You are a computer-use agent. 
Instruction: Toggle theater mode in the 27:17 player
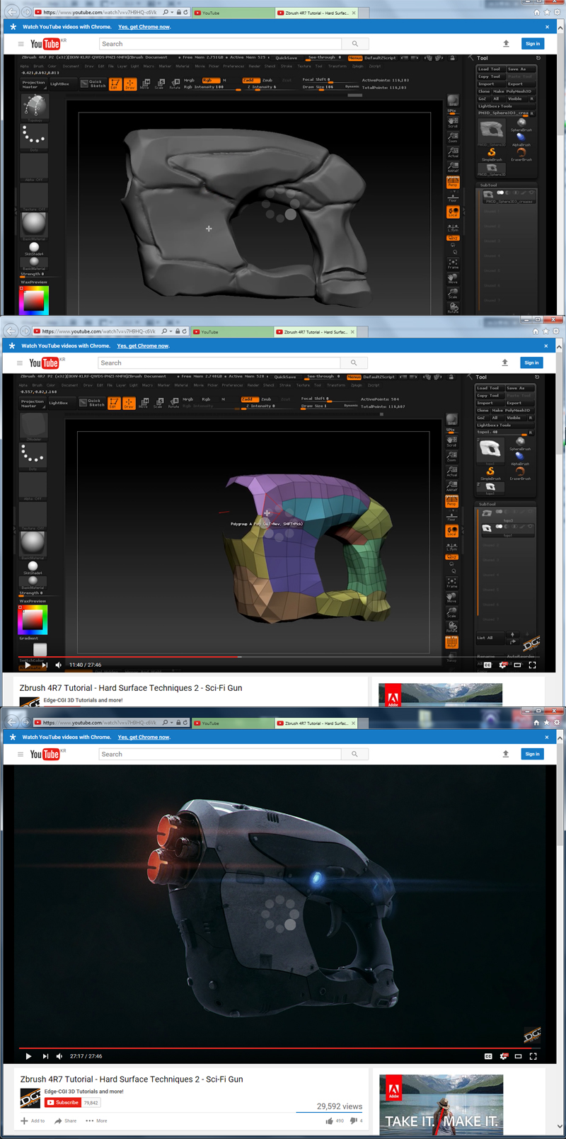point(518,1056)
